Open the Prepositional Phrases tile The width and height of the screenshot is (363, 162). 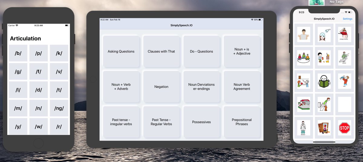(x=242, y=122)
